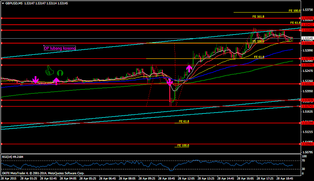314x181 pixels.
Task: Click the red price tag 1.51870
Action: (x=307, y=100)
